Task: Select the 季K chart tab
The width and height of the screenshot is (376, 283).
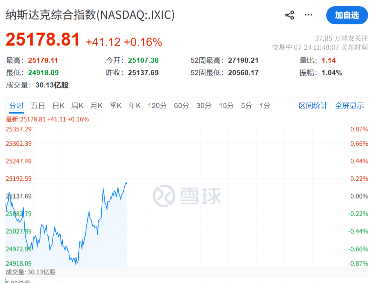Action: [x=115, y=105]
